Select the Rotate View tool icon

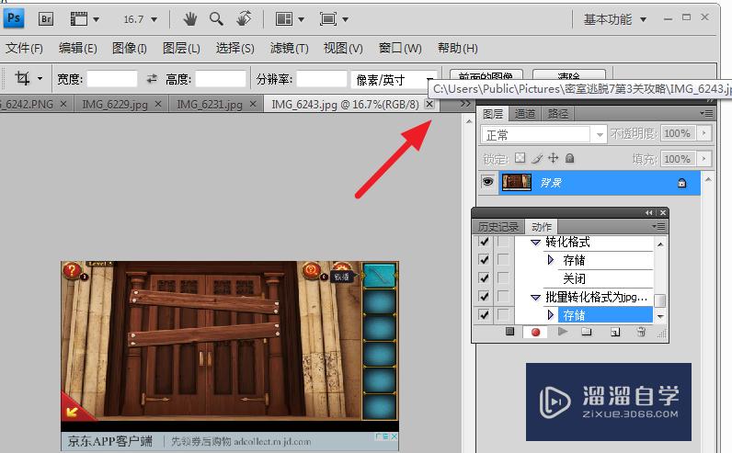pyautogui.click(x=243, y=19)
